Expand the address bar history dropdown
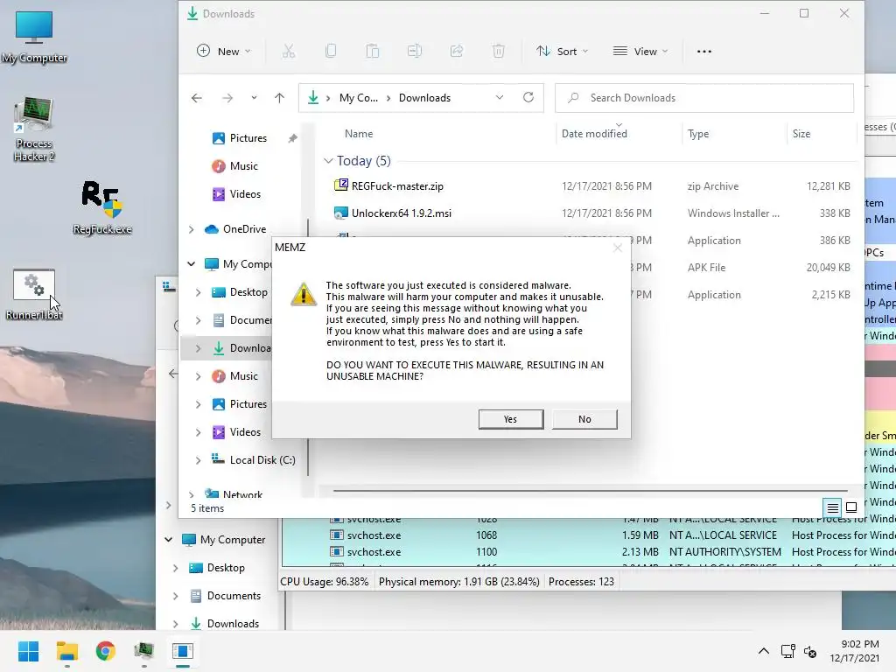 (500, 98)
